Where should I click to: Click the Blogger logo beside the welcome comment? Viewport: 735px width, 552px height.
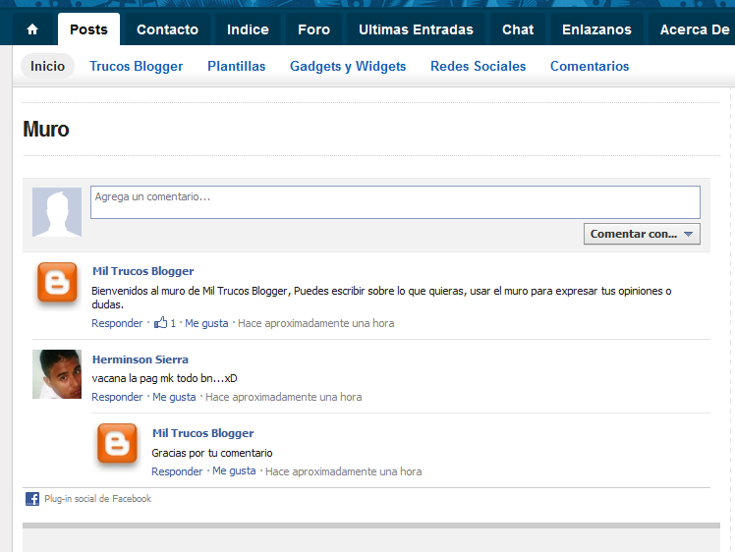point(57,283)
